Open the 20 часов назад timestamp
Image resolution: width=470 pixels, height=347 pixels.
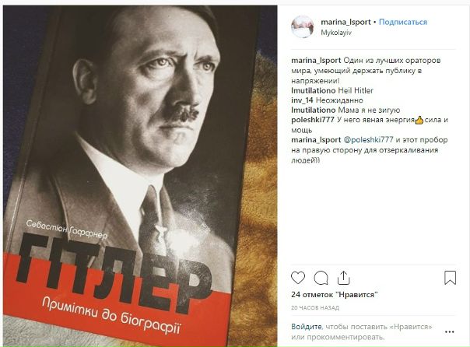click(315, 308)
